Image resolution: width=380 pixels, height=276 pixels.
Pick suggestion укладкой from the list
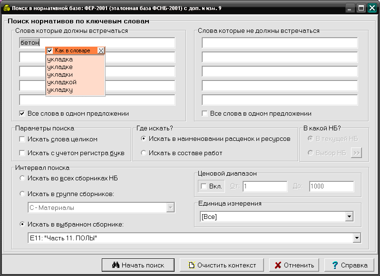click(62, 82)
